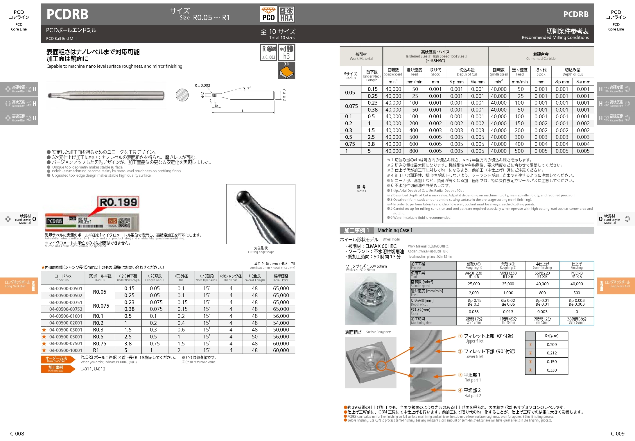The height and width of the screenshot is (441, 635).
Task: Select the Hardened Steel ~55 HRC icon
Action: pos(19,89)
